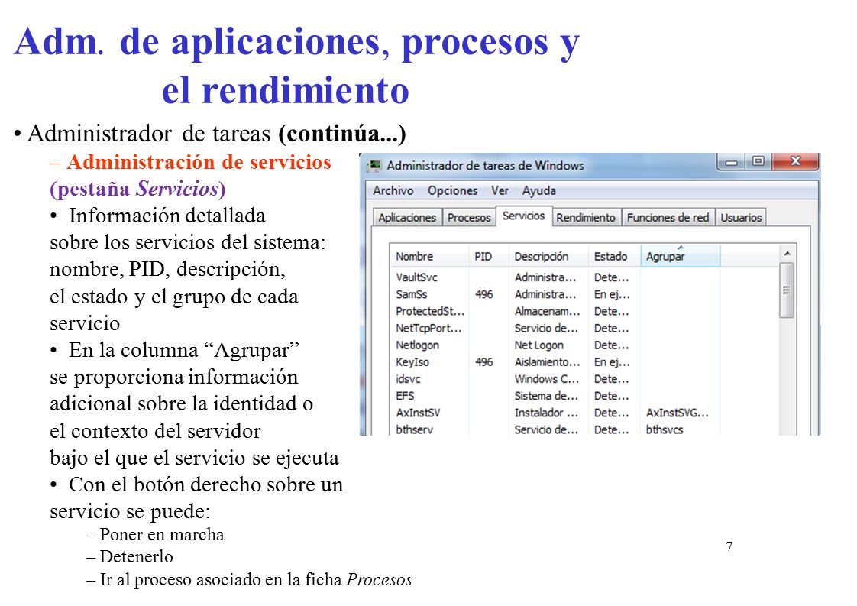Click 'Almacenam...' description cell
Image resolution: width=857 pixels, height=606 pixels.
pos(547,311)
